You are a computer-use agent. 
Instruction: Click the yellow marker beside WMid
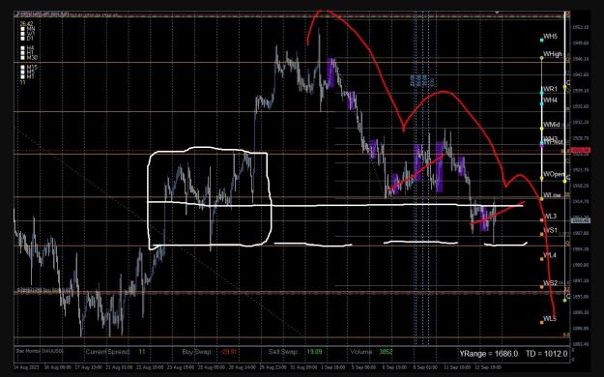click(541, 129)
